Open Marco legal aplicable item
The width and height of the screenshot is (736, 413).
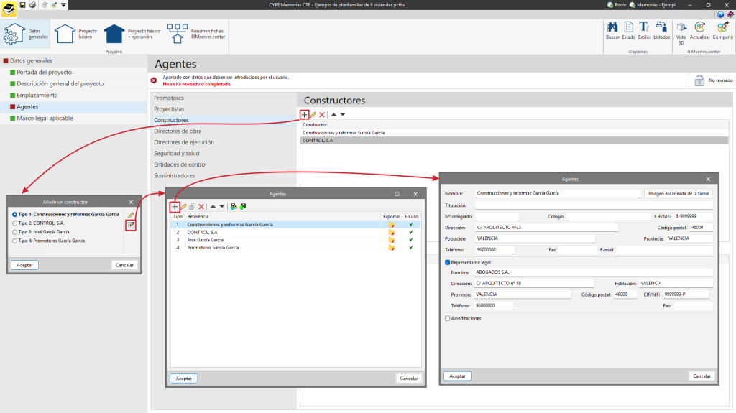coord(45,119)
